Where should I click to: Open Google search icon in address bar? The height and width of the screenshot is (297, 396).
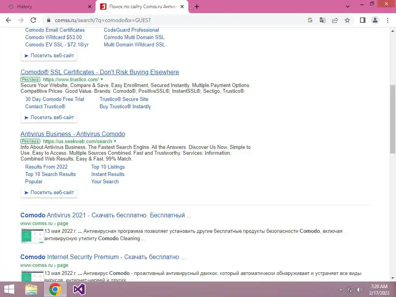[310, 20]
